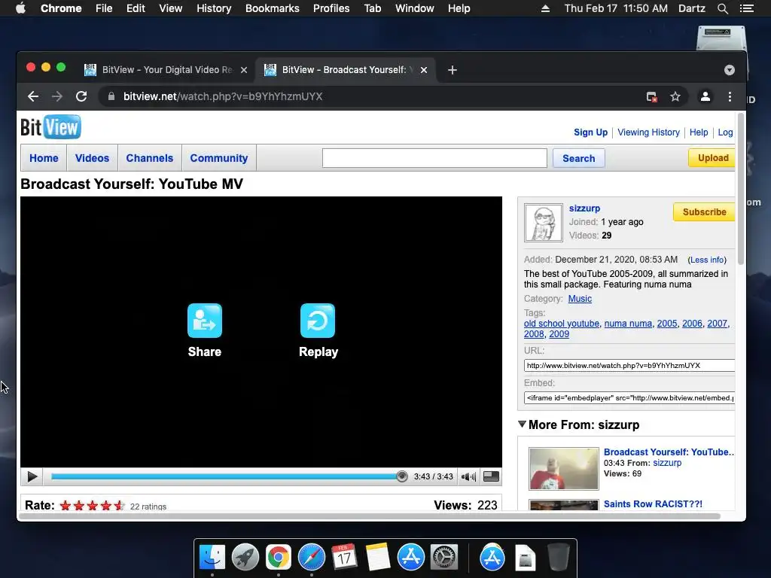Click the page vertical scrollbar

pos(741,189)
